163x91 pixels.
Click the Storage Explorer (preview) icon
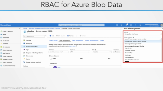24,62
